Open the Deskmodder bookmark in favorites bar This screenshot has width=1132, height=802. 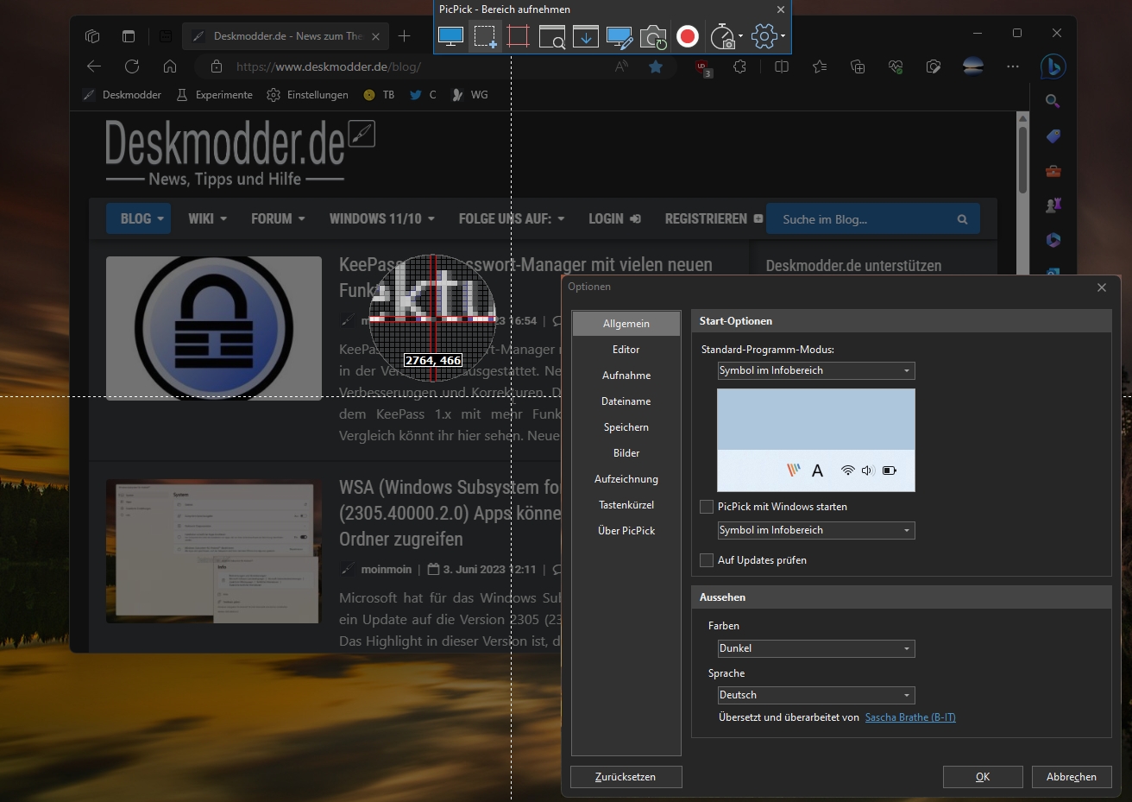click(x=122, y=95)
